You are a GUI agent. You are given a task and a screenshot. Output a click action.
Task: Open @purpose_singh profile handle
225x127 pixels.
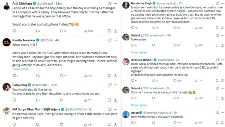pos(166,3)
